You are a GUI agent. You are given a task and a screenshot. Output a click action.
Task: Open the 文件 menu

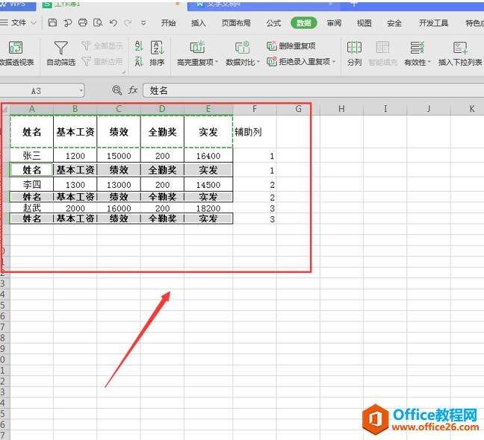click(x=19, y=23)
